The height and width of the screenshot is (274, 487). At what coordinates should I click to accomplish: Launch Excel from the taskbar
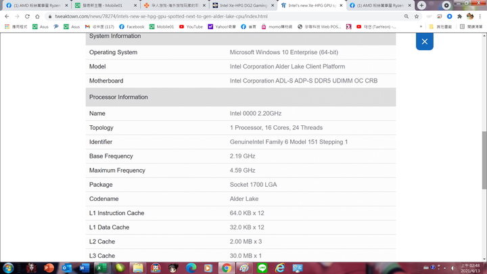(101, 268)
